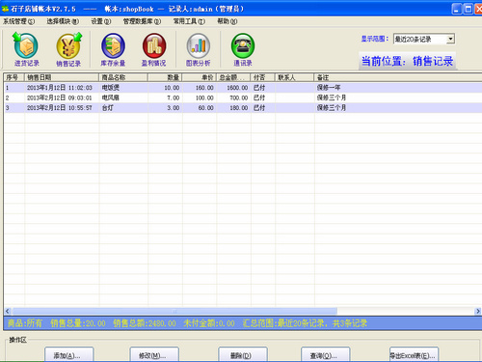
Task: Open the 系统管理 menu
Action: 19,21
